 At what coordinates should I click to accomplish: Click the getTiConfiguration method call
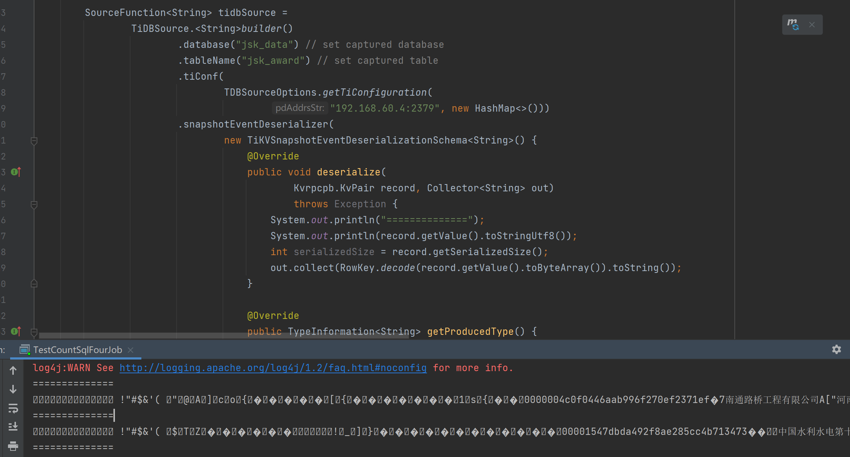pyautogui.click(x=374, y=92)
